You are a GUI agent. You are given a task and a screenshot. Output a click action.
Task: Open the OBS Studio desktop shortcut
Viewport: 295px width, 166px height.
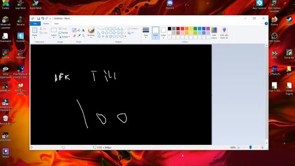[x=274, y=37]
